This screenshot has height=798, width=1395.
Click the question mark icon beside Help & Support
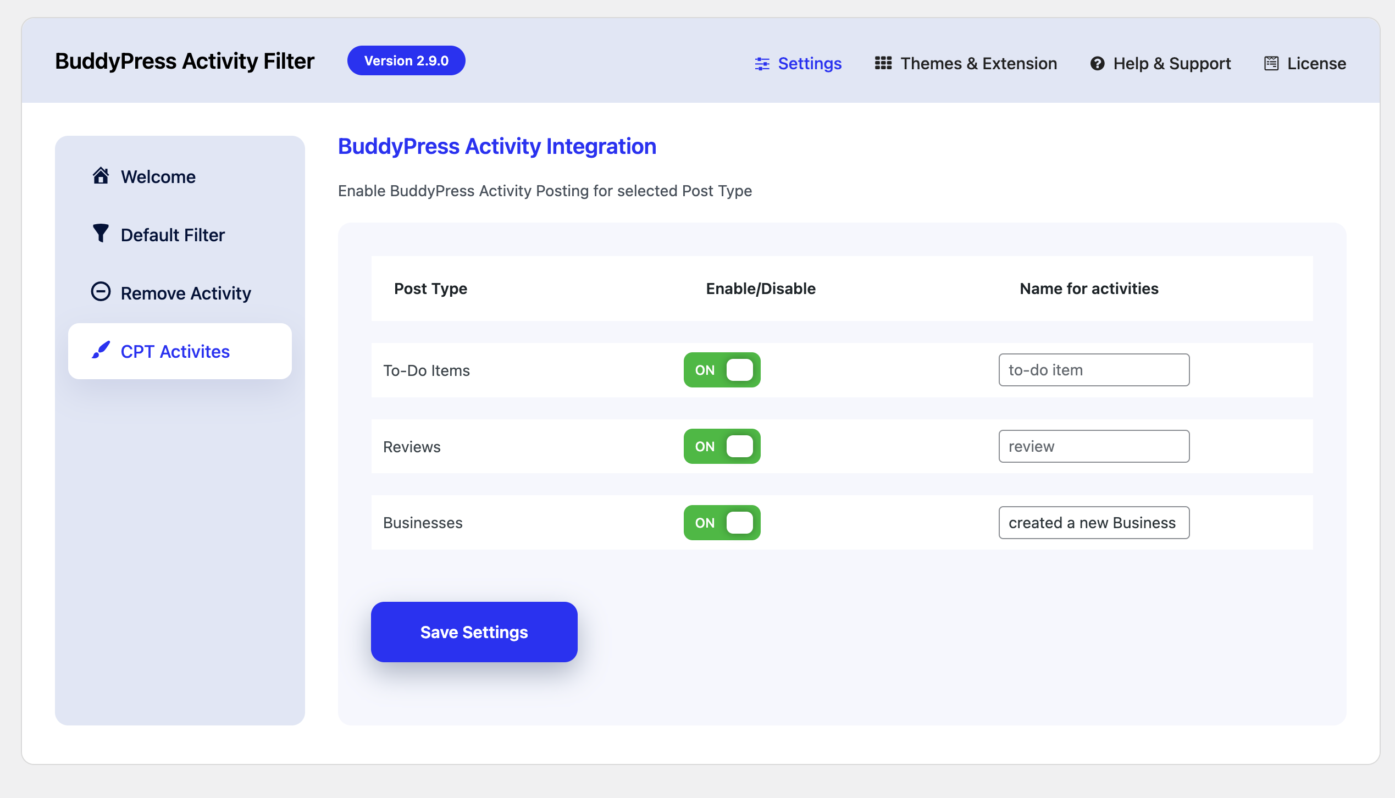pyautogui.click(x=1097, y=63)
